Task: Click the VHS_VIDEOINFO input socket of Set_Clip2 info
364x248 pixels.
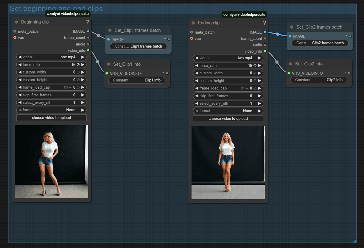Action: [x=289, y=73]
